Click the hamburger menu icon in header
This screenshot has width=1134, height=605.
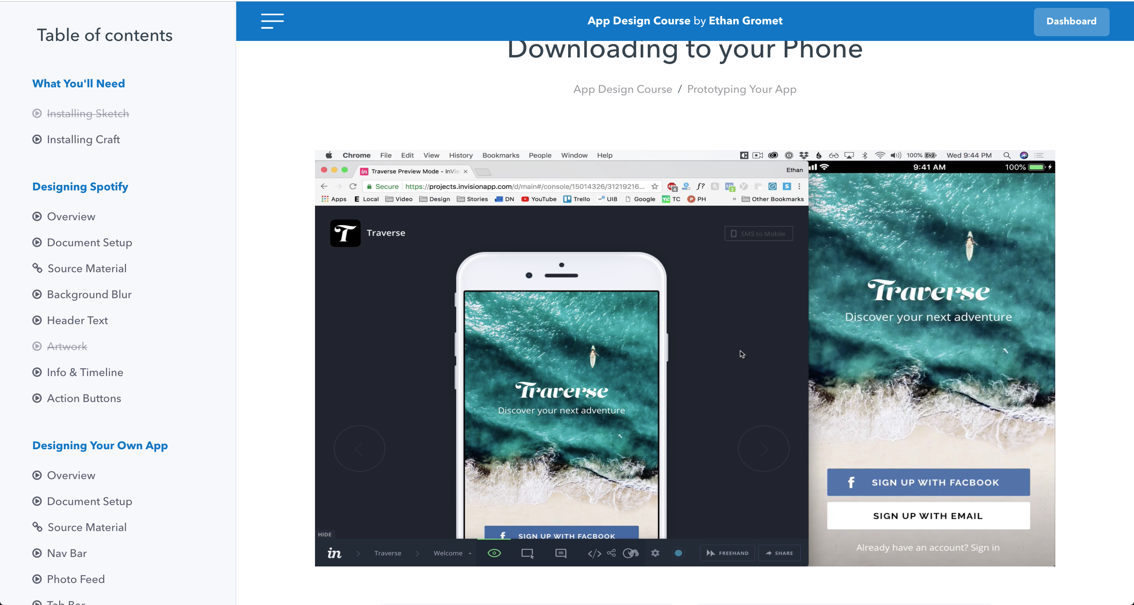pyautogui.click(x=272, y=21)
